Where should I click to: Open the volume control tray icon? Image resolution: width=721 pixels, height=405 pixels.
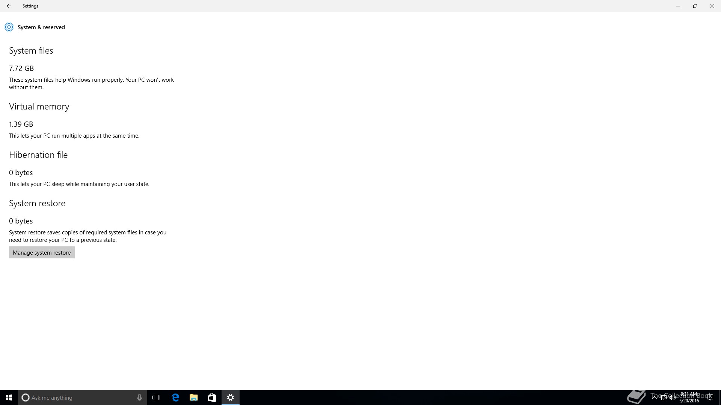click(x=672, y=398)
